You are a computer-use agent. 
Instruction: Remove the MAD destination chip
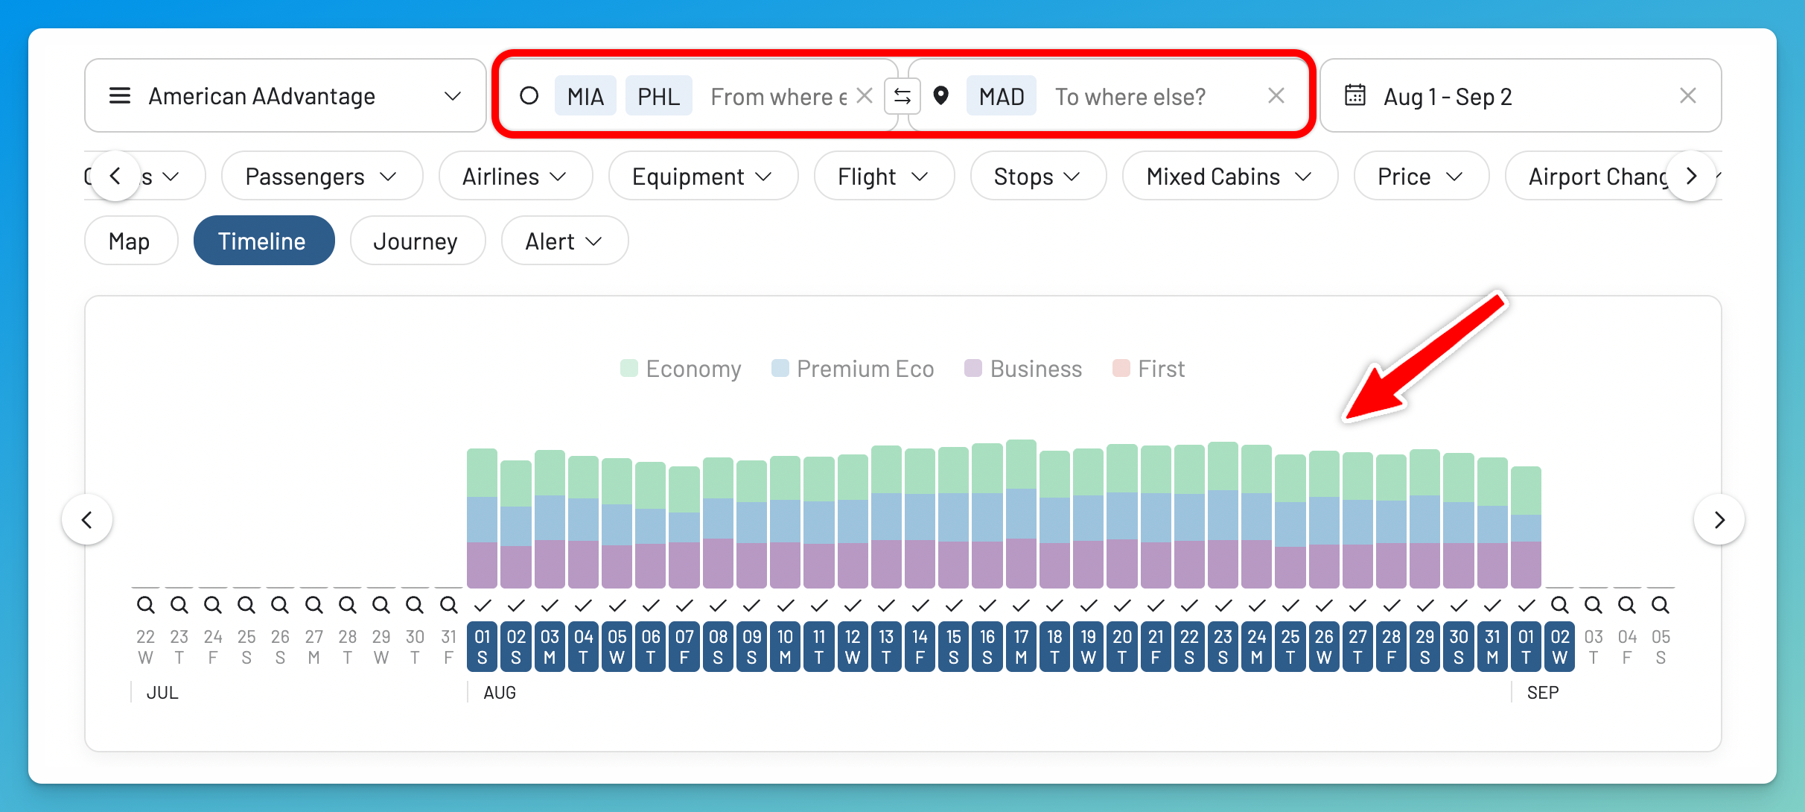coord(1002,96)
